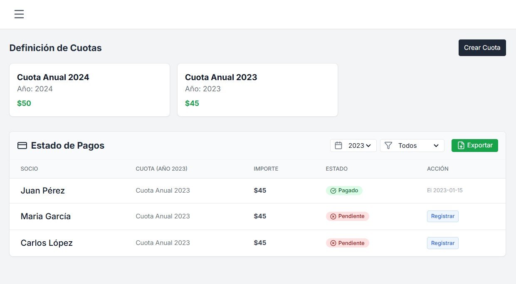Open the Todos status filter dropdown

point(412,145)
